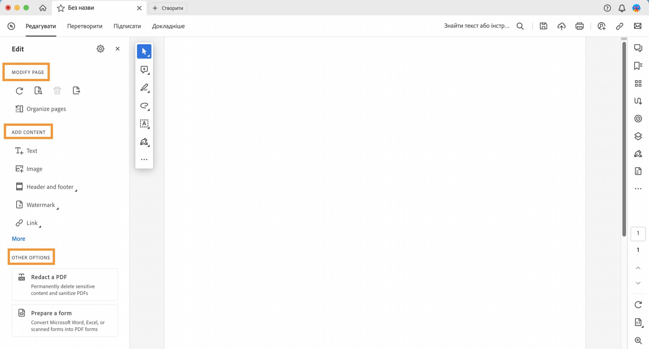Close the 'Без назви' tab
This screenshot has width=649, height=349.
click(x=139, y=8)
